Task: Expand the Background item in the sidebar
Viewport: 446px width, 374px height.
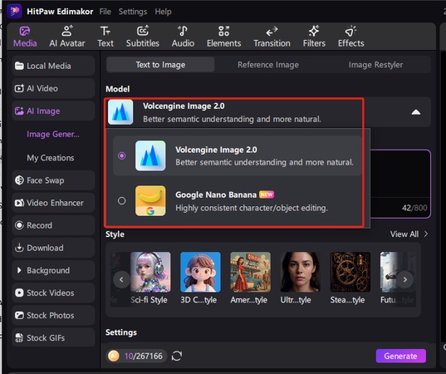Action: pyautogui.click(x=53, y=270)
